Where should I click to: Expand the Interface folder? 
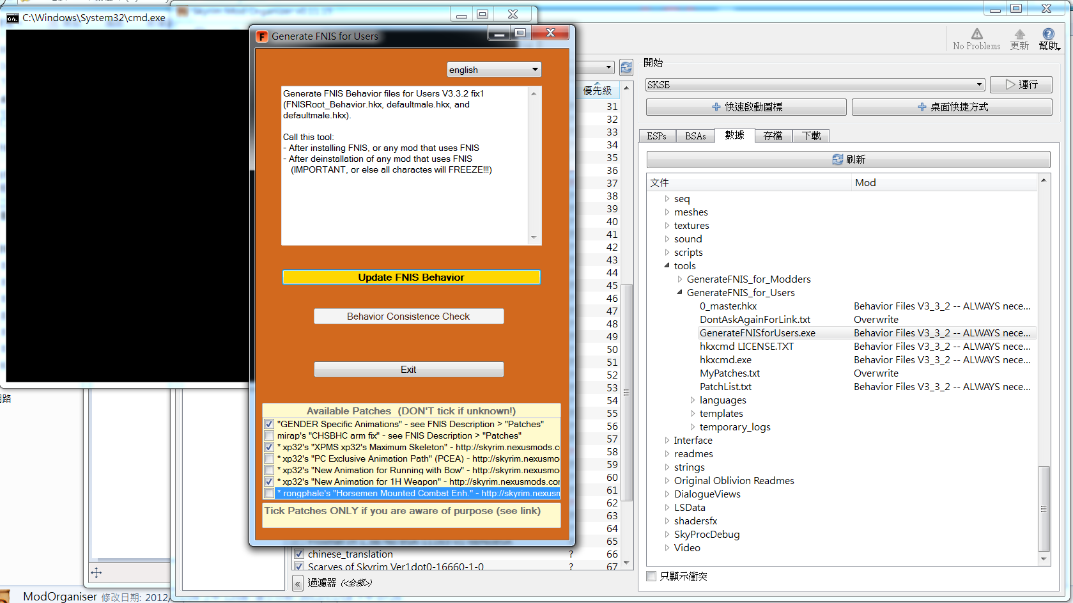tap(667, 441)
